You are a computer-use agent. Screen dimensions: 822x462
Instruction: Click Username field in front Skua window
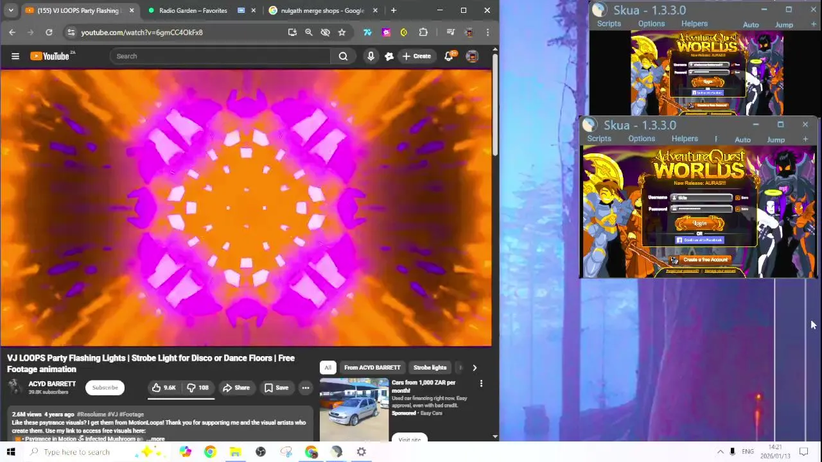[x=701, y=198]
